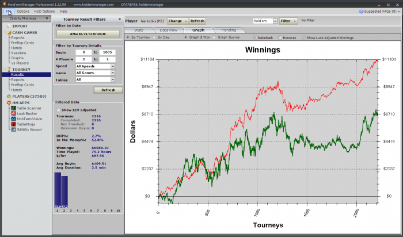
Task: Click Refresh in filters panel
Action: [x=108, y=90]
